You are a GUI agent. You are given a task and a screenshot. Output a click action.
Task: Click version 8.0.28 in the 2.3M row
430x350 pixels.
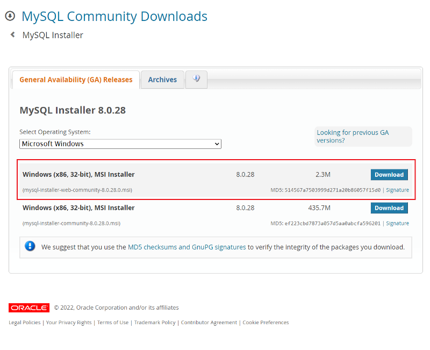coord(245,174)
